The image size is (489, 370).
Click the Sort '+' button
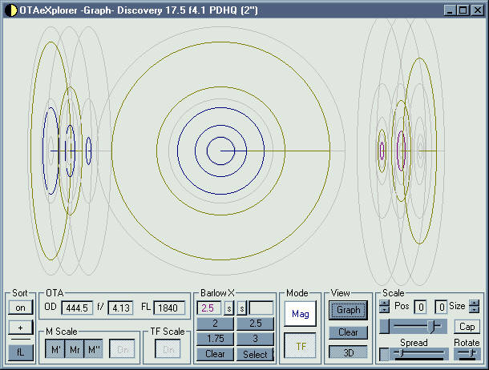click(x=21, y=328)
